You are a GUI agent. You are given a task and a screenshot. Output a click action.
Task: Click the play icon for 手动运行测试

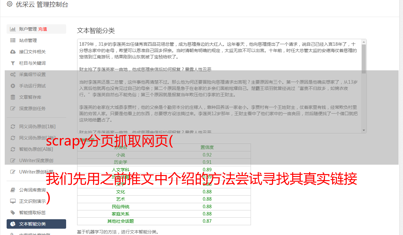click(13, 86)
